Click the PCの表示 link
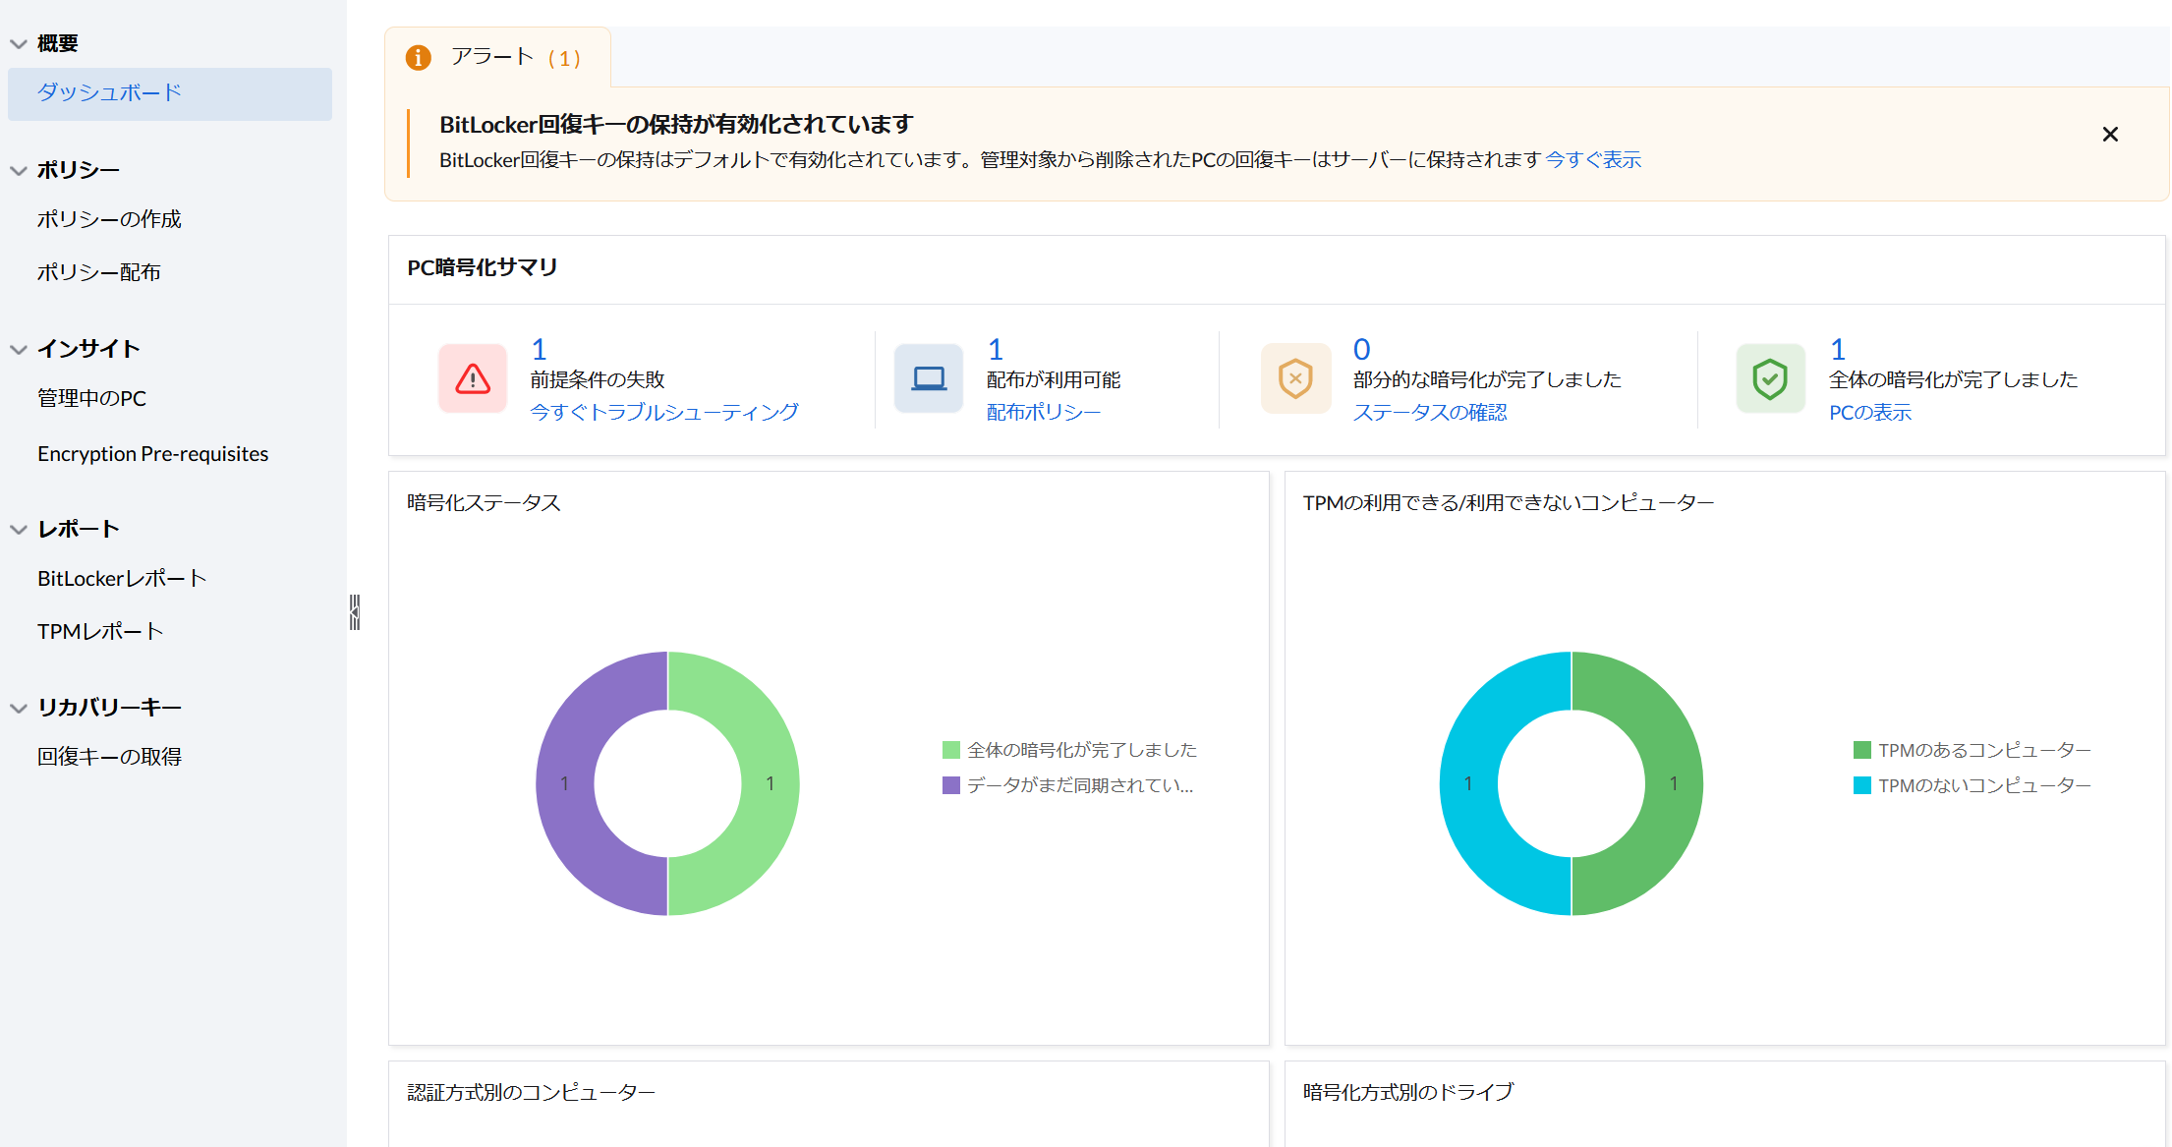This screenshot has width=2172, height=1147. coord(1869,413)
